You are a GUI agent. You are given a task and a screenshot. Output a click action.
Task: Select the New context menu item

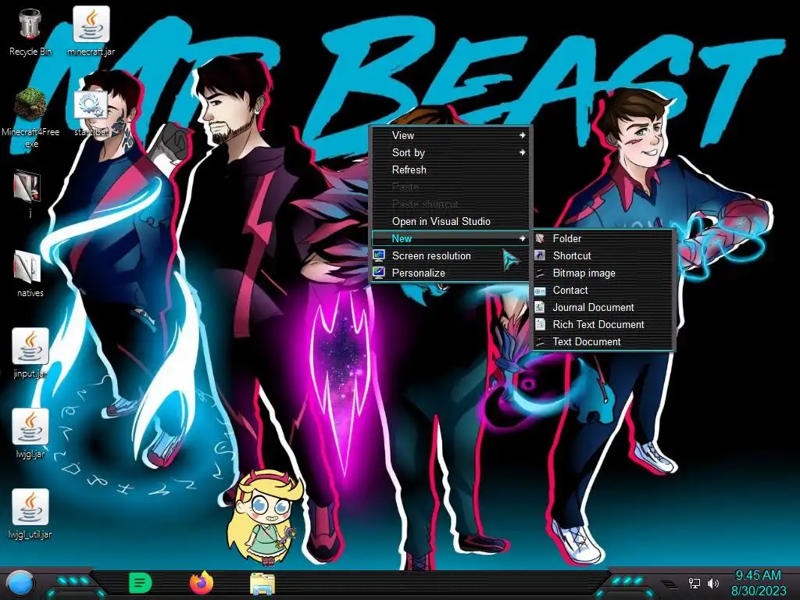pyautogui.click(x=451, y=238)
